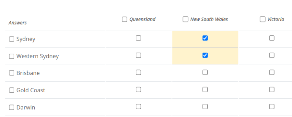Check Brisbane under Queensland
Screen dimensions: 292x117
click(x=138, y=72)
